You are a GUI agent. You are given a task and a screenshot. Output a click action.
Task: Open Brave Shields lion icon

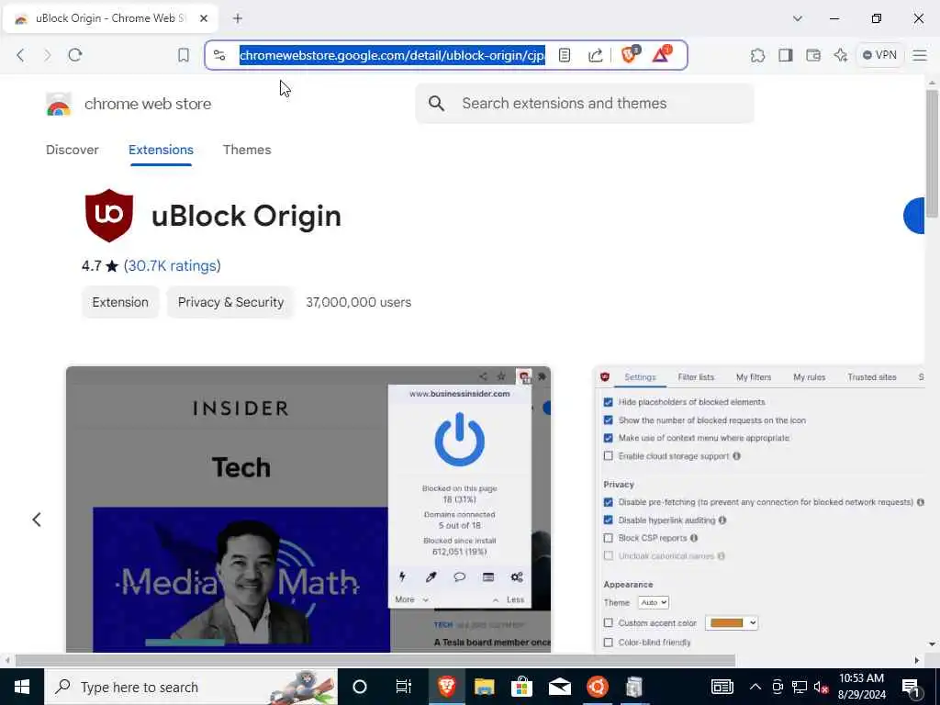(630, 54)
